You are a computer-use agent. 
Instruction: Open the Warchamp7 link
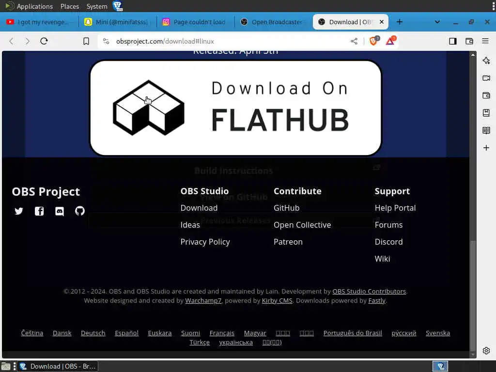203,300
